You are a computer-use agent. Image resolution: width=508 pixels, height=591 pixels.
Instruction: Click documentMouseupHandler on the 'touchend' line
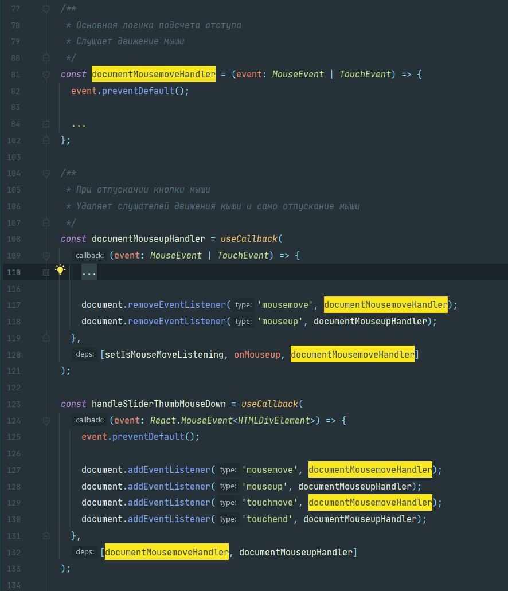tap(360, 519)
